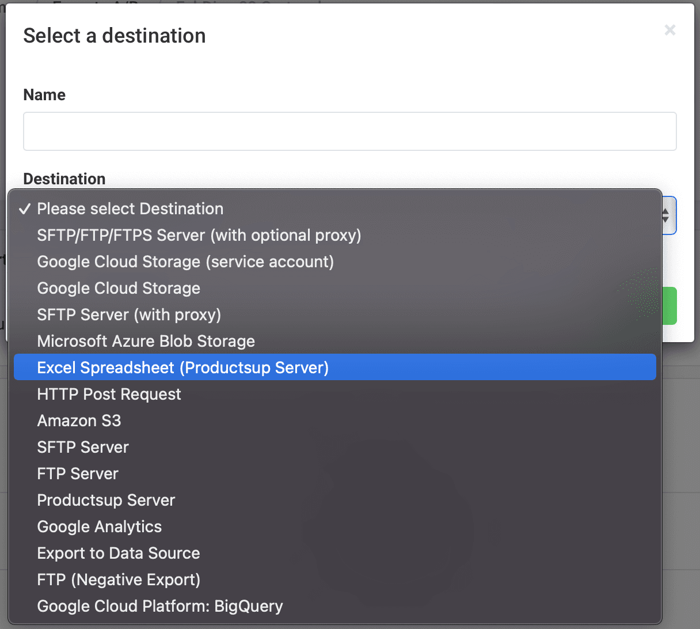Close the Select a destination dialog
Screen dimensions: 700x629
[669, 30]
